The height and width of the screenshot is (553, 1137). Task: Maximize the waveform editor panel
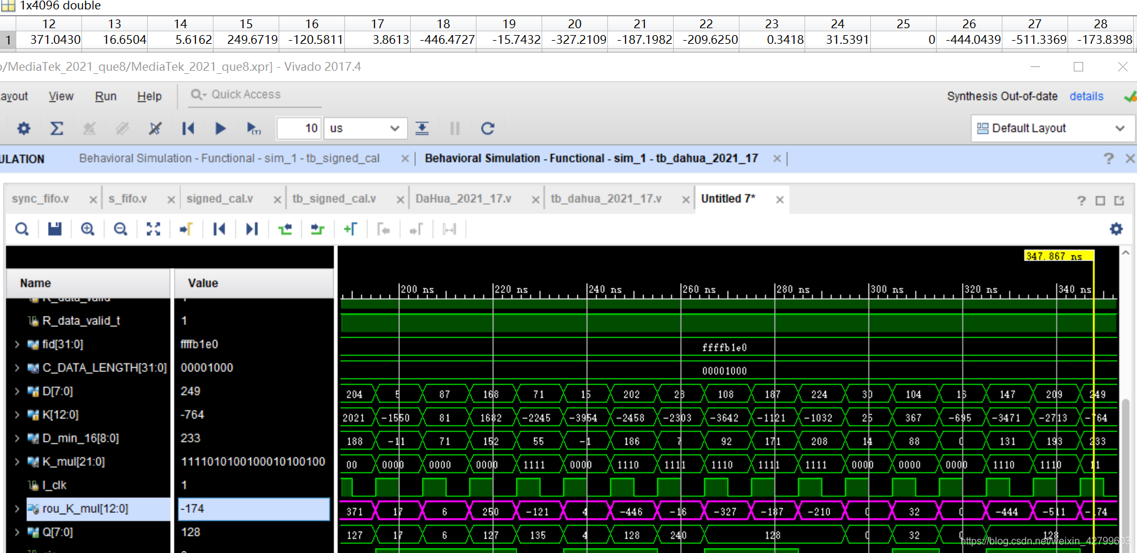1100,200
